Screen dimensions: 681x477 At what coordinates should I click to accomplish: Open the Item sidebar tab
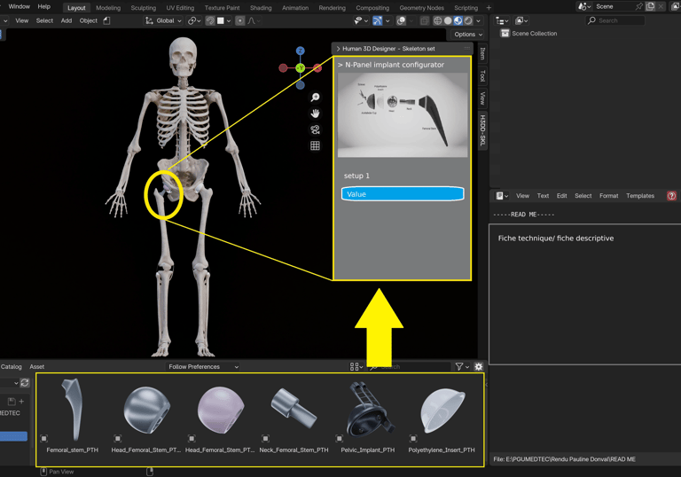click(482, 54)
